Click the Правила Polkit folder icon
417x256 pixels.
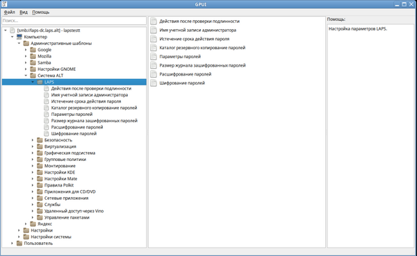click(x=40, y=185)
